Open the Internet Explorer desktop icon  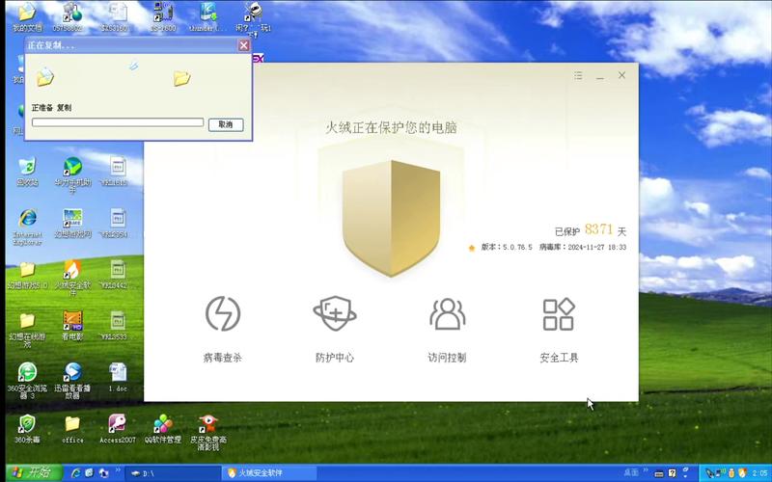28,227
